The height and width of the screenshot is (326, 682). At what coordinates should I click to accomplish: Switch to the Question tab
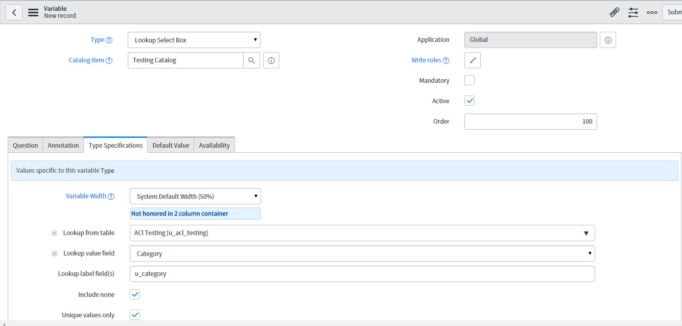[x=26, y=145]
